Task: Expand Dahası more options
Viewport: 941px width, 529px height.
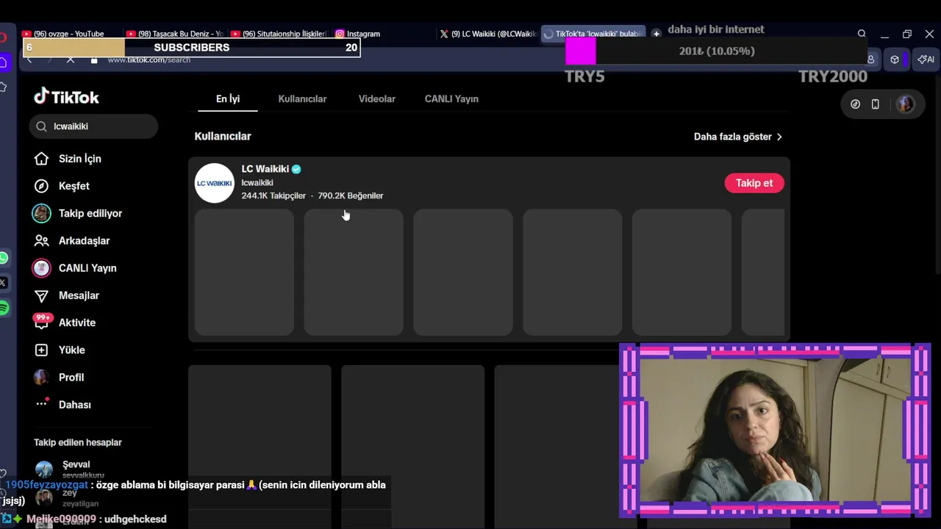Action: pos(74,405)
